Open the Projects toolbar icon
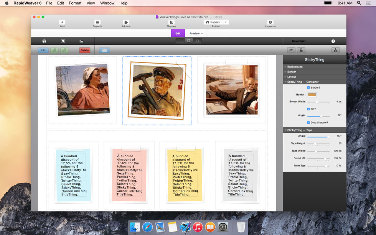This screenshot has height=235, width=376. pyautogui.click(x=97, y=22)
